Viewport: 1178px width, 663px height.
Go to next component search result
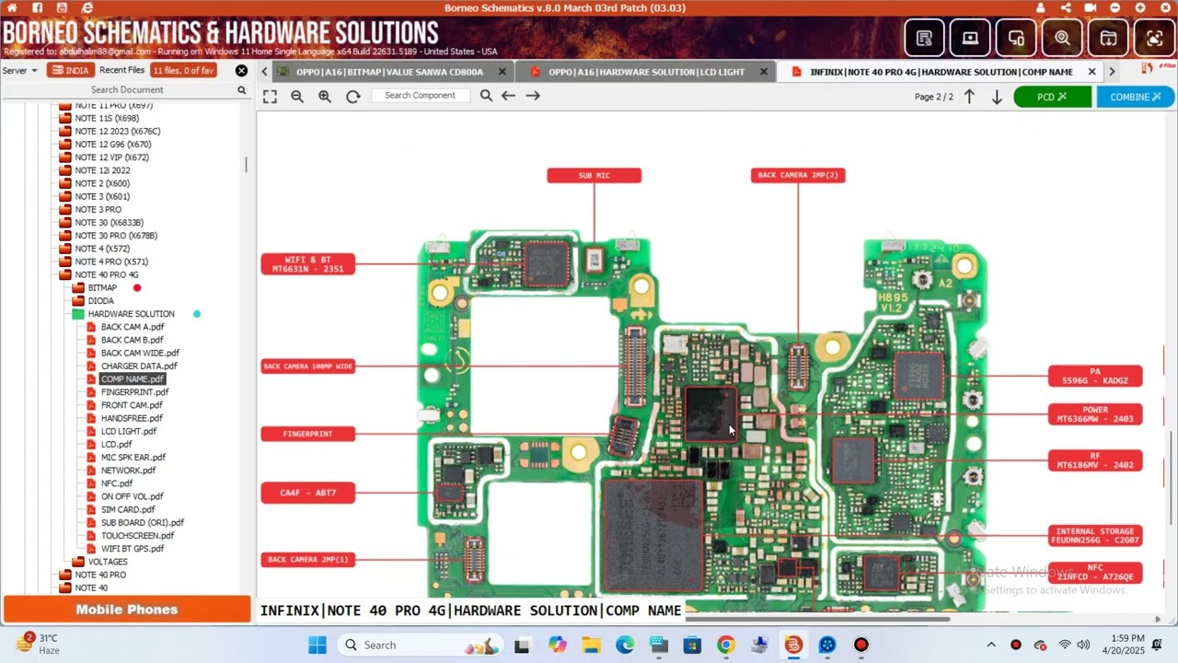tap(533, 96)
